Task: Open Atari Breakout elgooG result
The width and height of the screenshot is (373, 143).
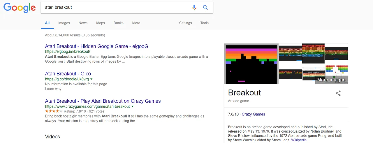Action: (97, 46)
